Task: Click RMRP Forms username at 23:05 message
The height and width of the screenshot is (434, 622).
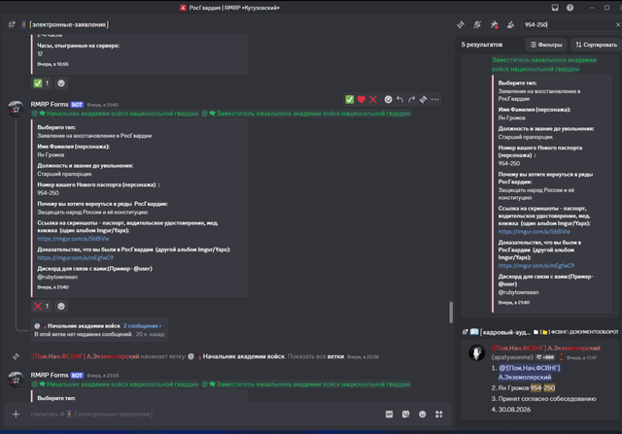Action: (x=50, y=375)
